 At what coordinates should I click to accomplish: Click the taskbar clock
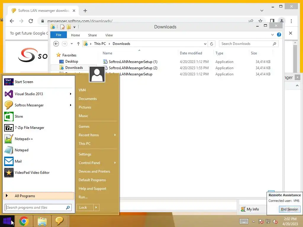(x=290, y=221)
